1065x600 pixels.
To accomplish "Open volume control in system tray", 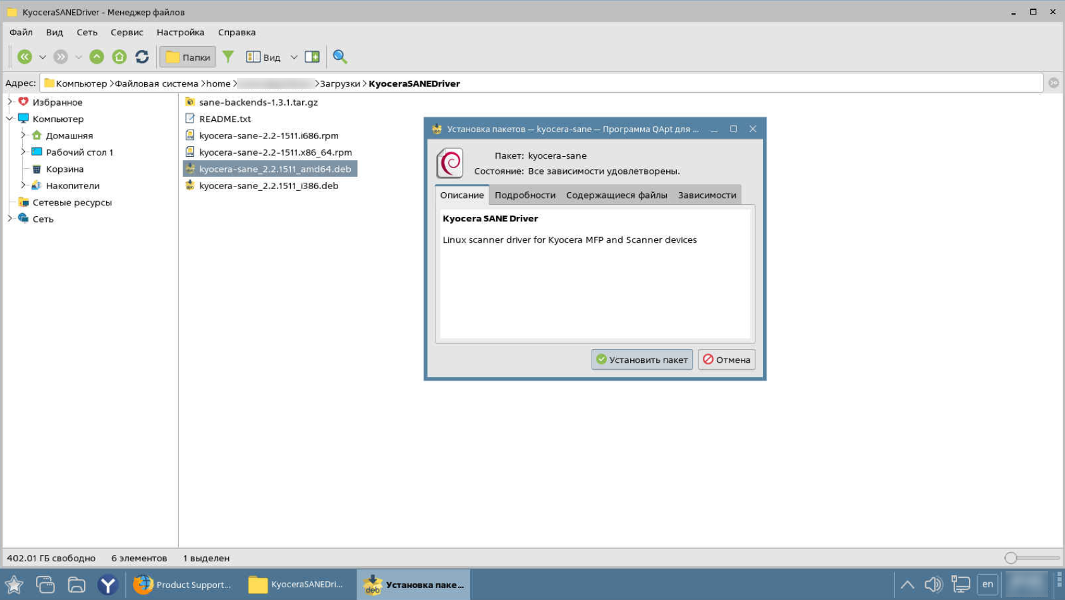I will [x=933, y=584].
